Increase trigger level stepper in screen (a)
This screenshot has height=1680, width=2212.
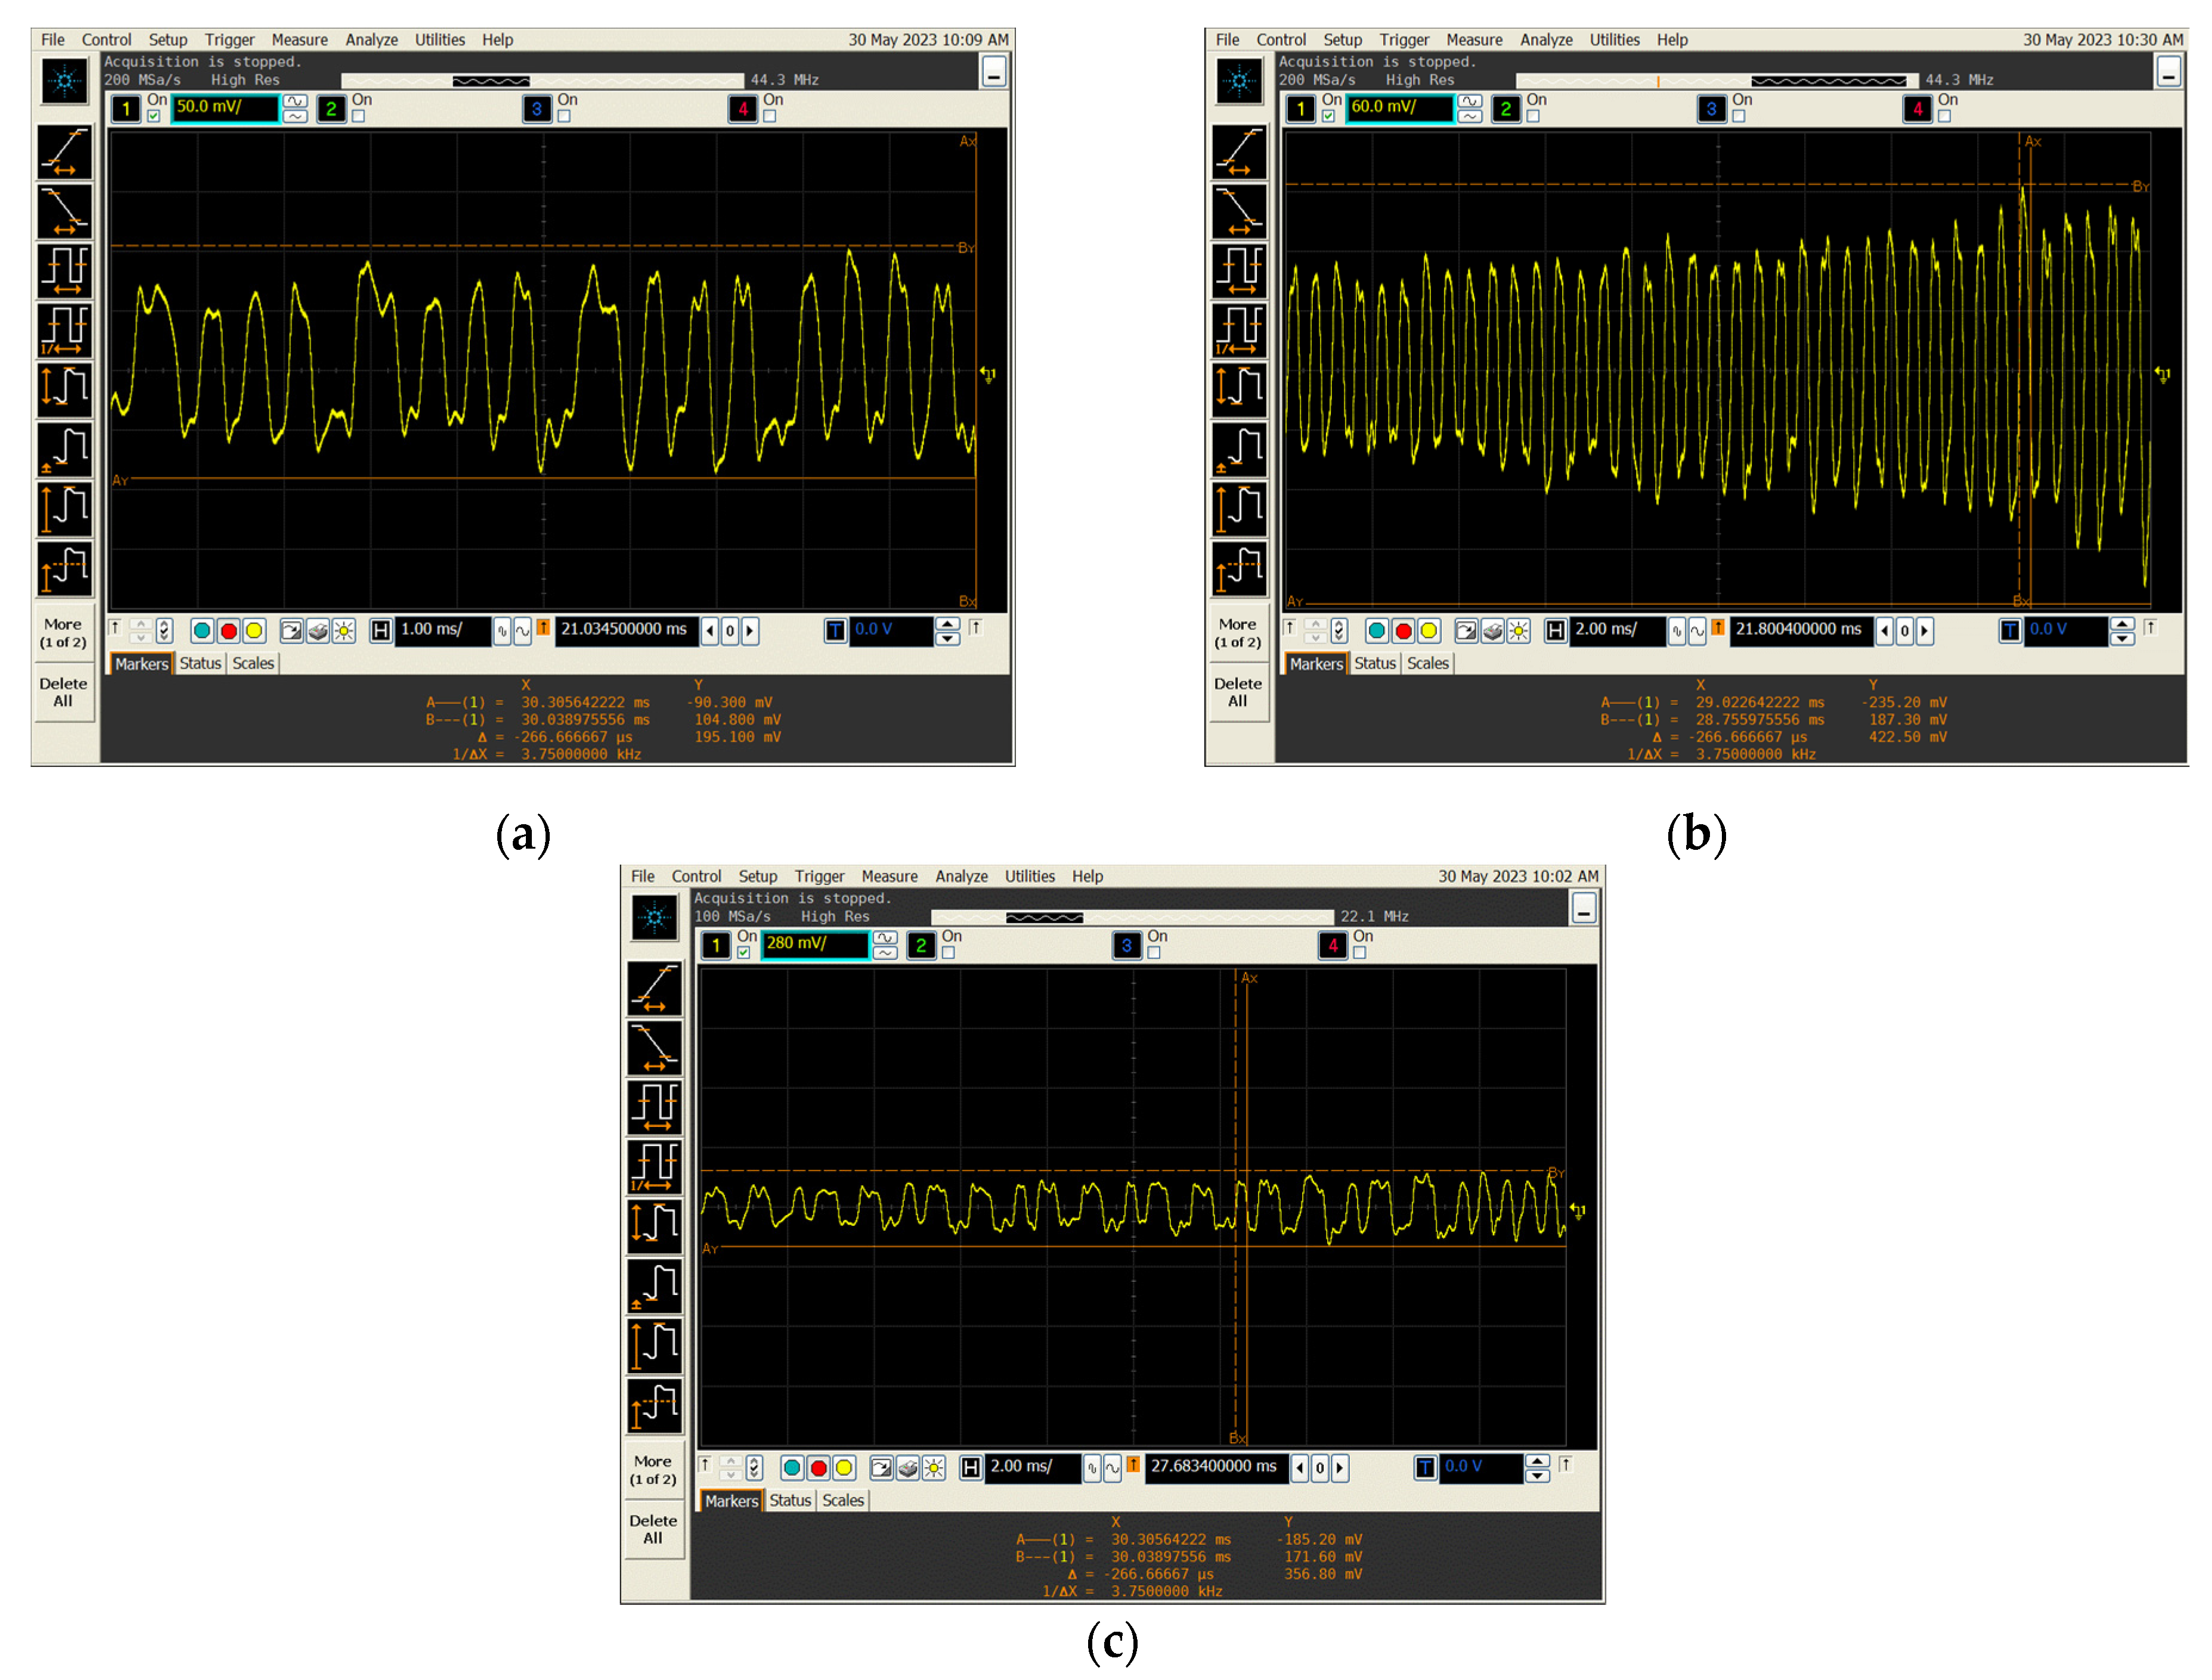[x=946, y=623]
